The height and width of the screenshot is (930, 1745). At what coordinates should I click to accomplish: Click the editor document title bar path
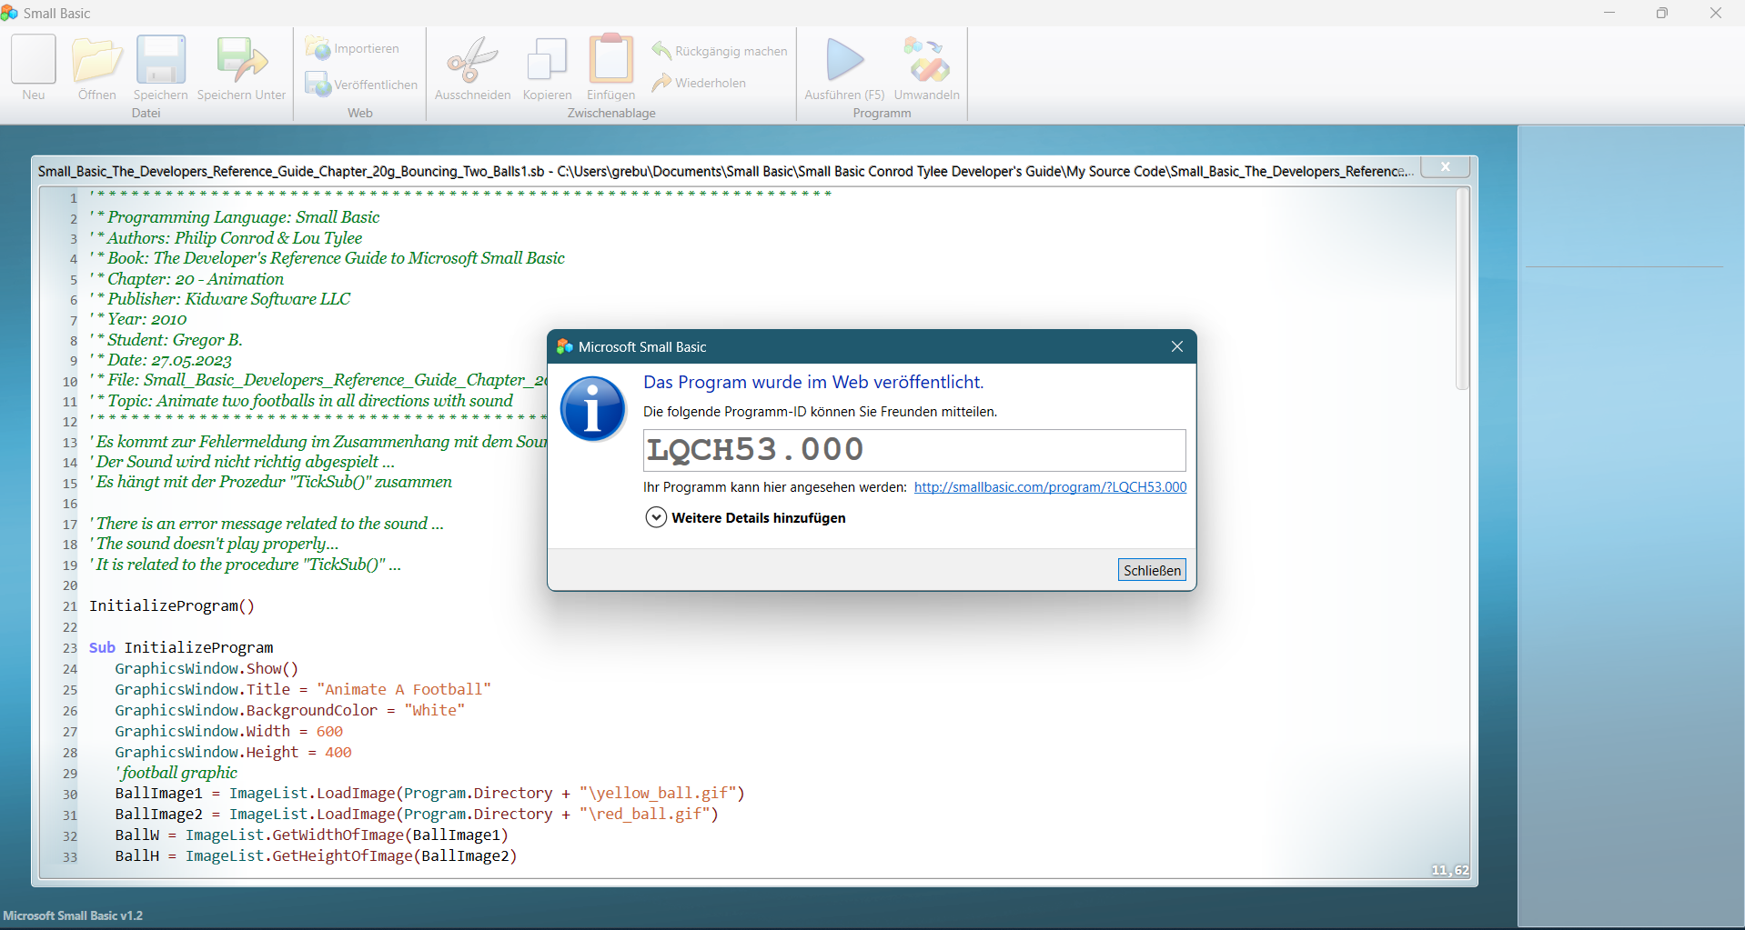click(725, 171)
